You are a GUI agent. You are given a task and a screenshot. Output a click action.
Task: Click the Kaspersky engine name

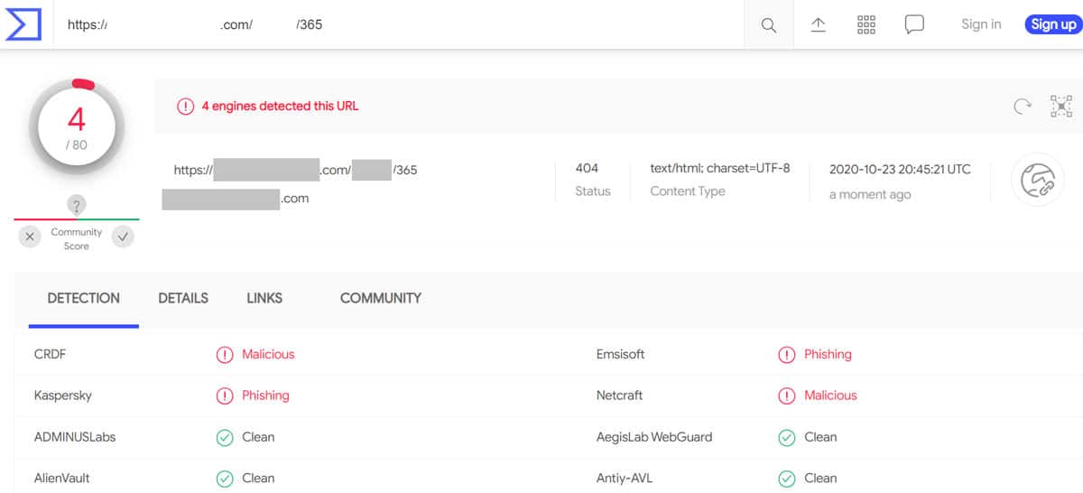[62, 395]
